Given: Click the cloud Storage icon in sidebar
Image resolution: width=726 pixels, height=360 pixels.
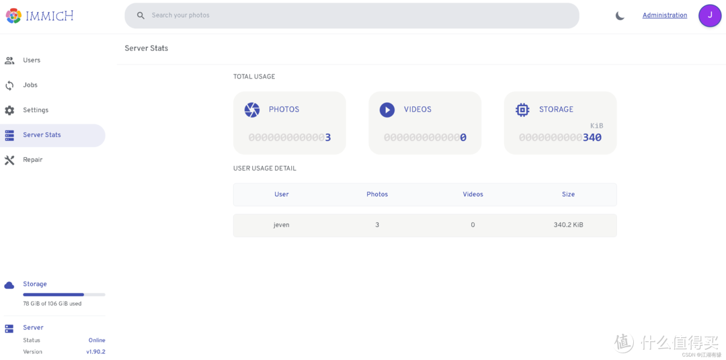Looking at the screenshot, I should tap(9, 285).
